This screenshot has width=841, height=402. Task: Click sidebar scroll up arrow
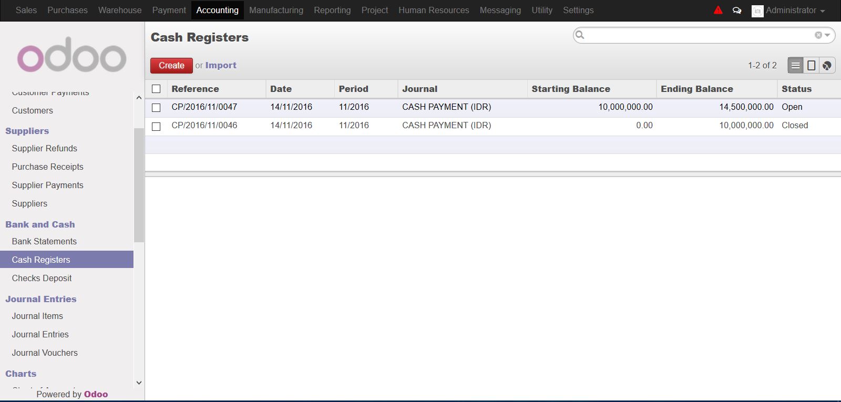tap(139, 98)
